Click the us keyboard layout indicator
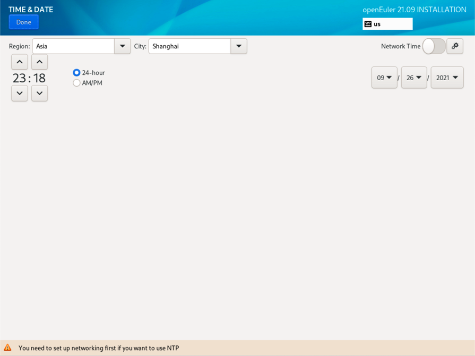 387,24
